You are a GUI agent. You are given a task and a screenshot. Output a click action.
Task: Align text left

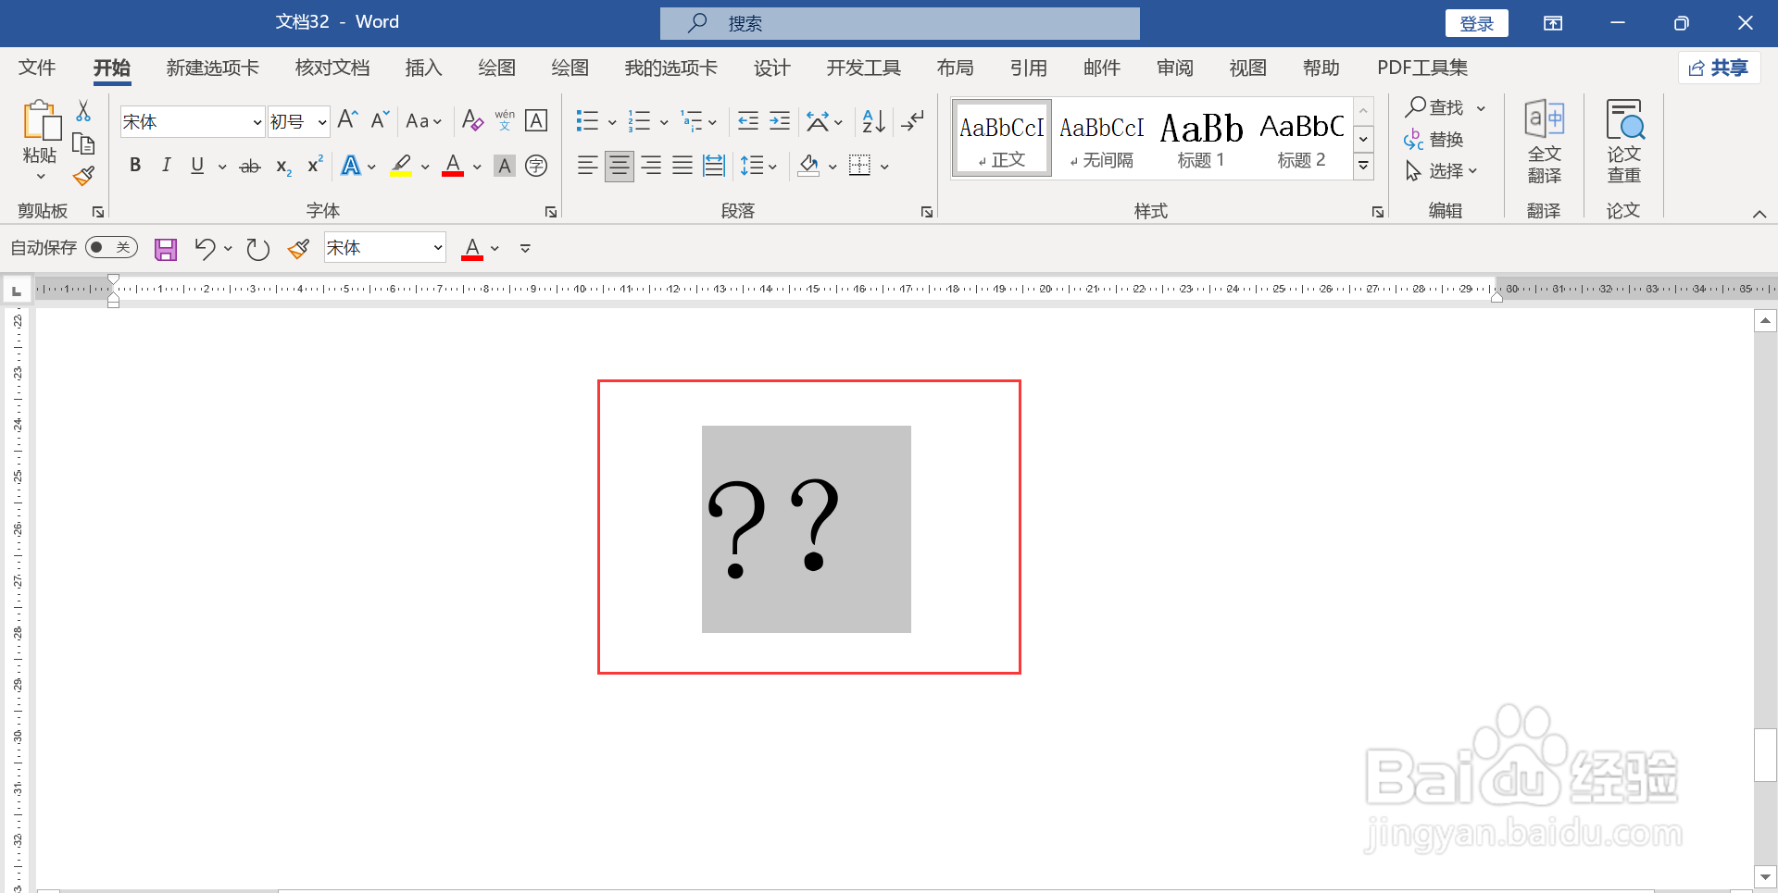coord(587,166)
